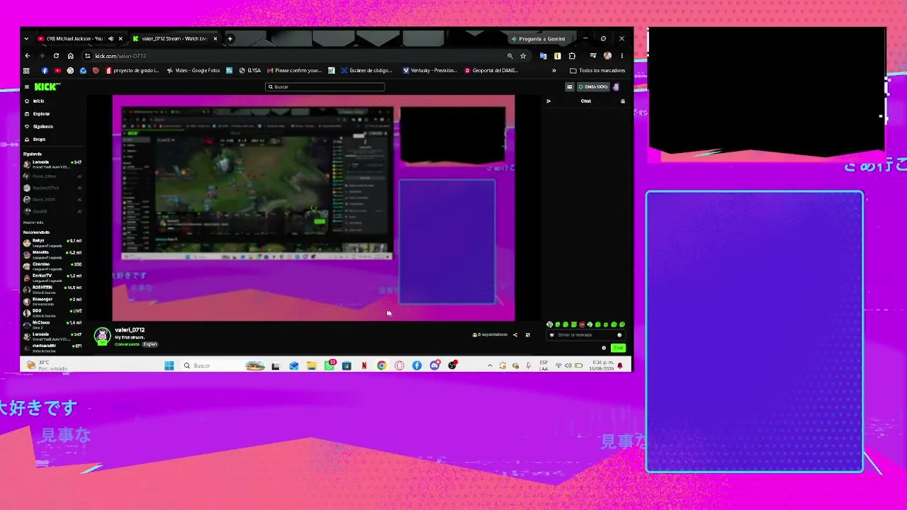
Task: Open the Escáner de código bookmark
Action: (x=366, y=71)
